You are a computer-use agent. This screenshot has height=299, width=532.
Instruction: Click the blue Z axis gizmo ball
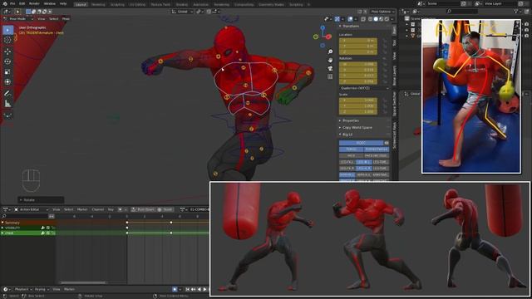coord(323,27)
